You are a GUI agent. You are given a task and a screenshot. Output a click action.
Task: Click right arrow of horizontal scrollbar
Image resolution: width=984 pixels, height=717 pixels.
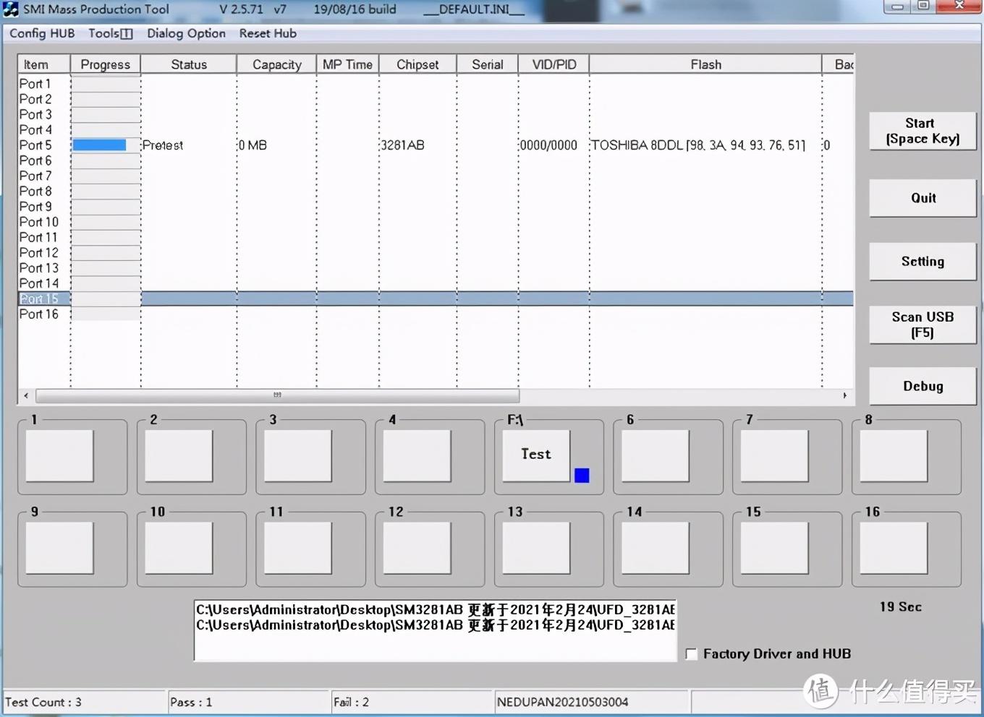click(844, 395)
